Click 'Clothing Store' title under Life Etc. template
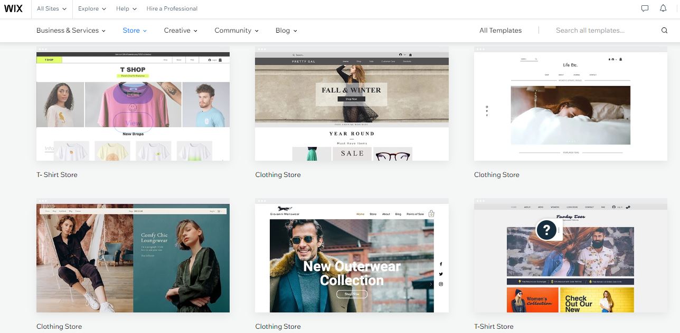Viewport: 680px width, 333px height. pyautogui.click(x=497, y=175)
